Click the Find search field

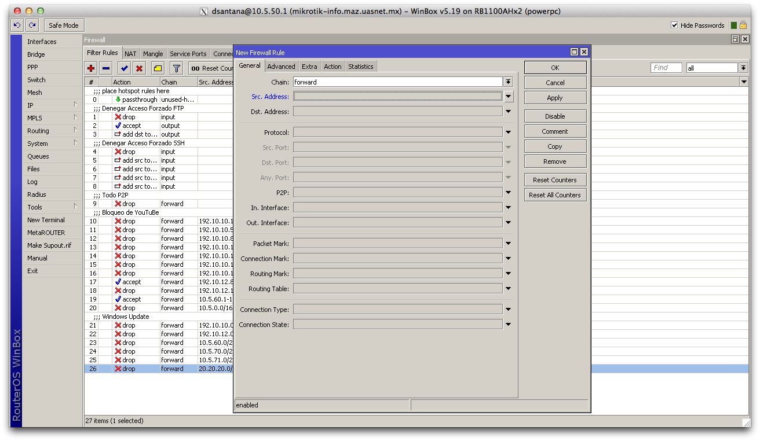coord(666,68)
